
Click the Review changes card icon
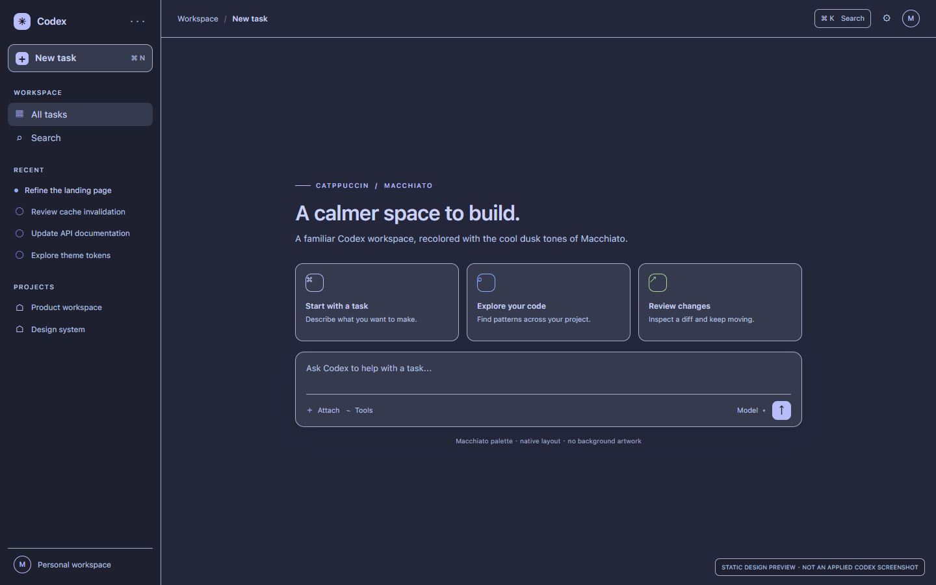(658, 283)
